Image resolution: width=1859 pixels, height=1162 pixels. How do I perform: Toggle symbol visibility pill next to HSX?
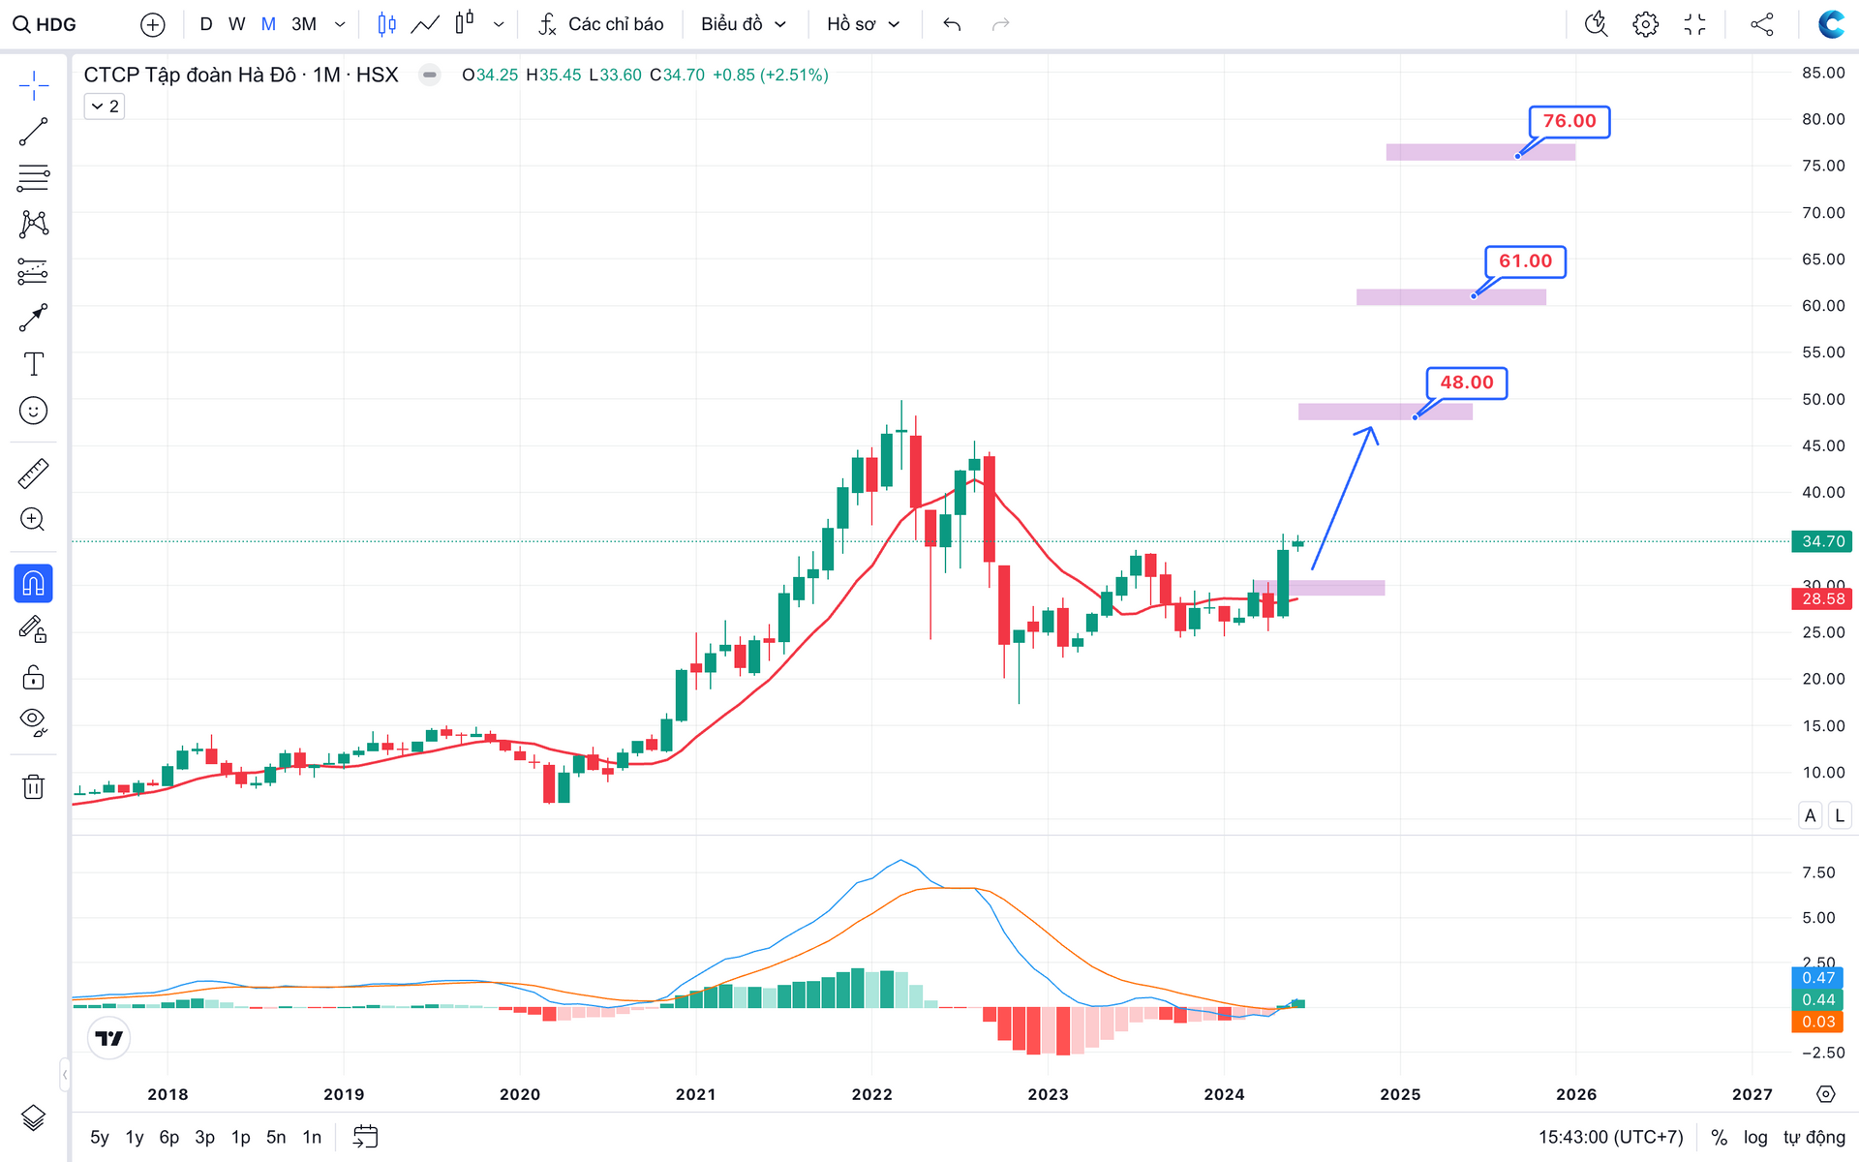pyautogui.click(x=430, y=75)
